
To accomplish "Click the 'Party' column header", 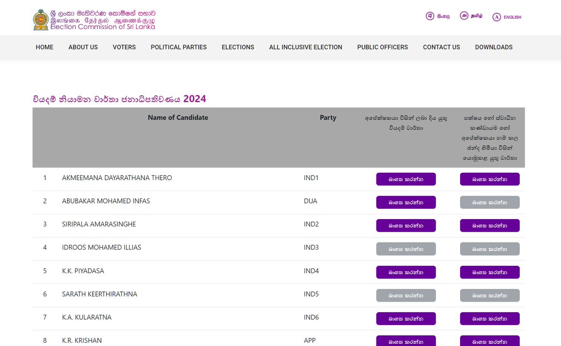I will click(328, 118).
